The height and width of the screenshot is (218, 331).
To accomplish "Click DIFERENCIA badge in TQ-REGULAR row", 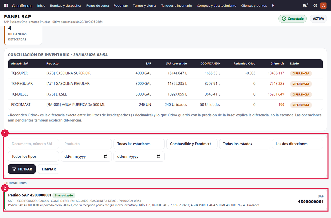I will click(301, 84).
